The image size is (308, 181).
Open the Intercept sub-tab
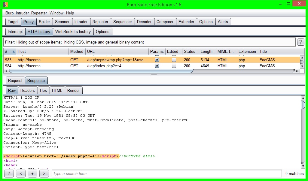click(15, 32)
